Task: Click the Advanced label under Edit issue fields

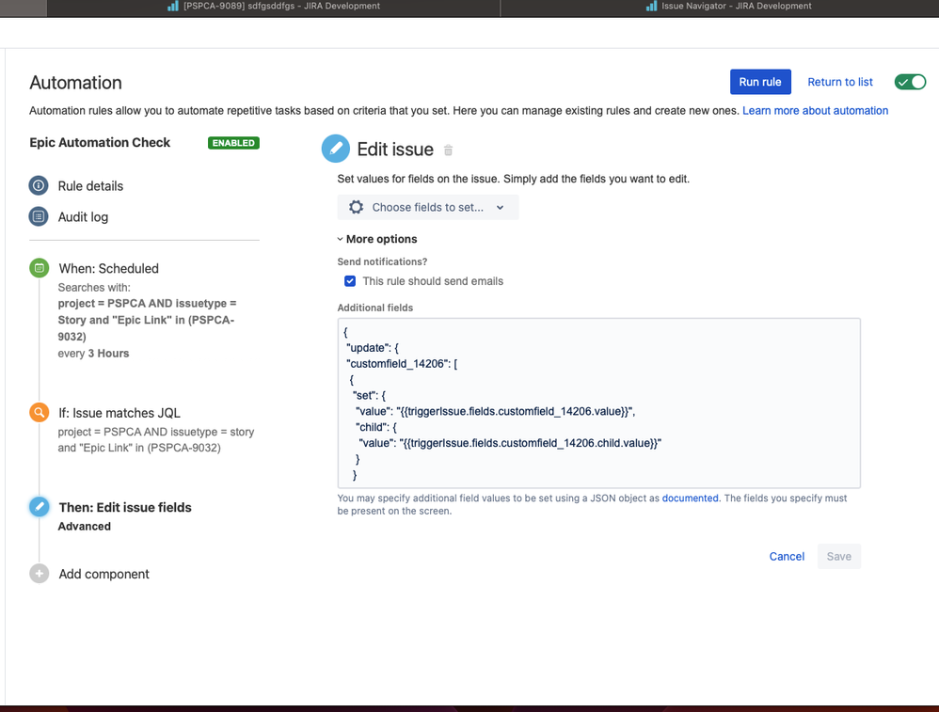Action: point(85,527)
